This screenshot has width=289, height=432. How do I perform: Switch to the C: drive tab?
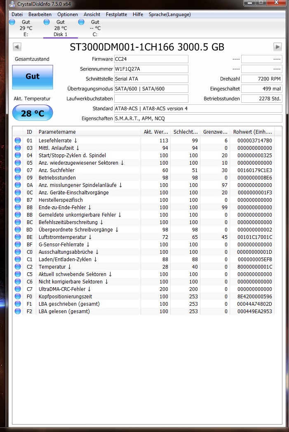[x=95, y=28]
